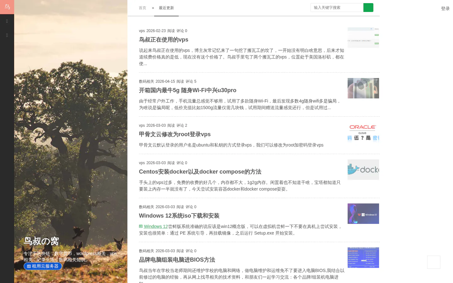Click the 鸟叔の窝 site title
The height and width of the screenshot is (283, 453).
(41, 241)
